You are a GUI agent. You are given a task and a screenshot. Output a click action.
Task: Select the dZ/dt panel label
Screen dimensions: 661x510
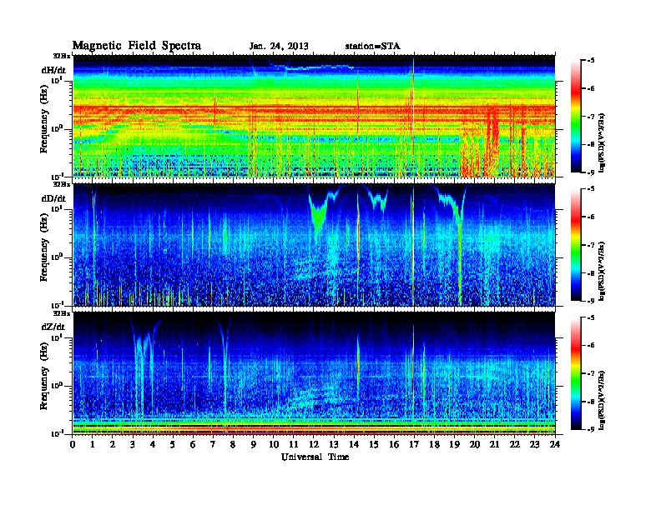(x=53, y=327)
